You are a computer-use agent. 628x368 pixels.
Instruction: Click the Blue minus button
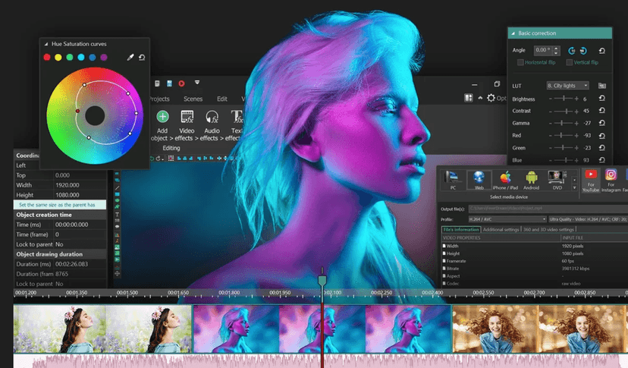(x=551, y=160)
